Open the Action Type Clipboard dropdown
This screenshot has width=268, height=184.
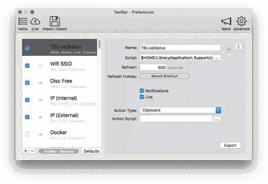click(x=180, y=110)
